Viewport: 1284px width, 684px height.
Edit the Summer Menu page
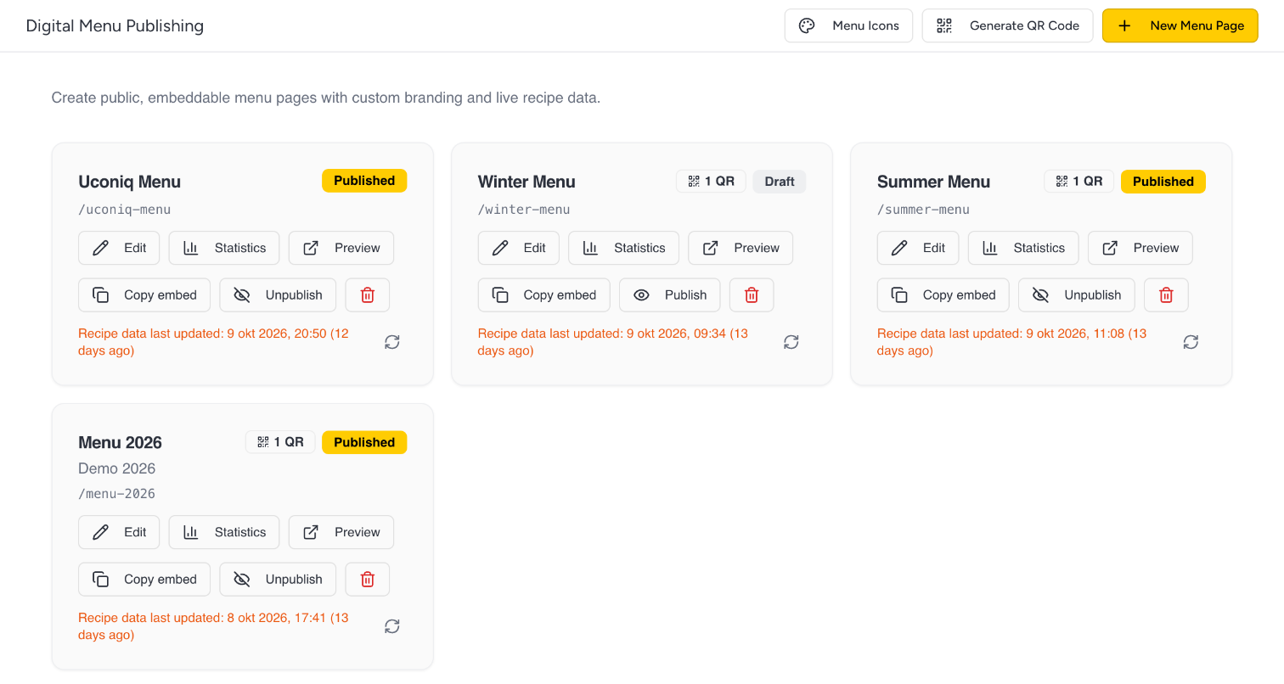(x=918, y=248)
